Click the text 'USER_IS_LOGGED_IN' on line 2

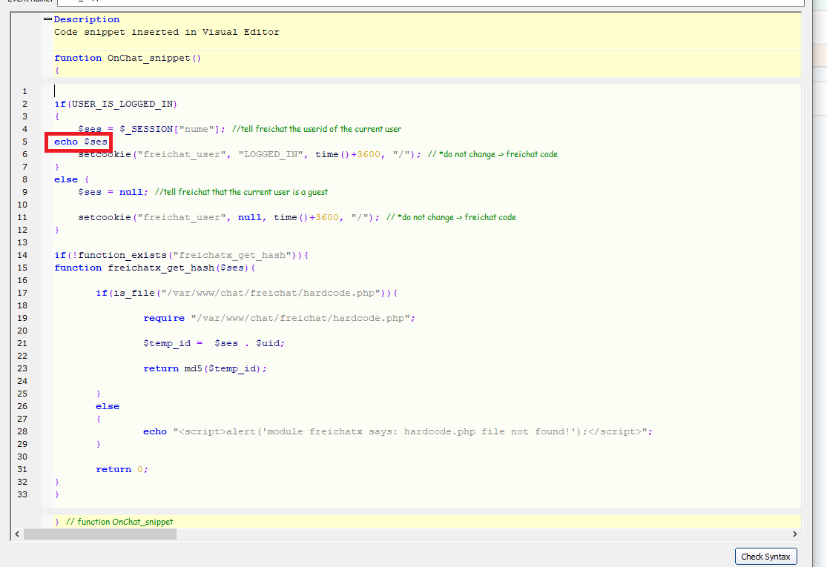coord(122,104)
